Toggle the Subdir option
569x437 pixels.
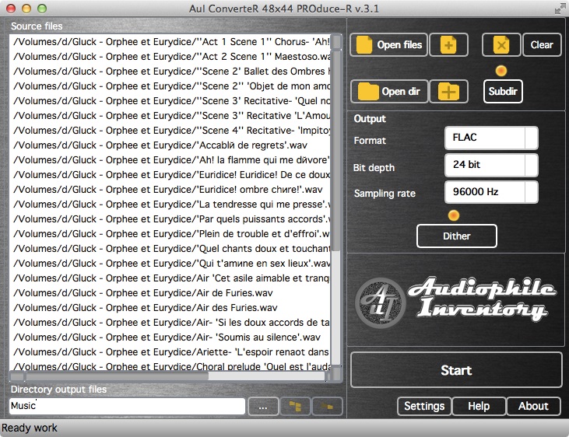click(x=503, y=92)
